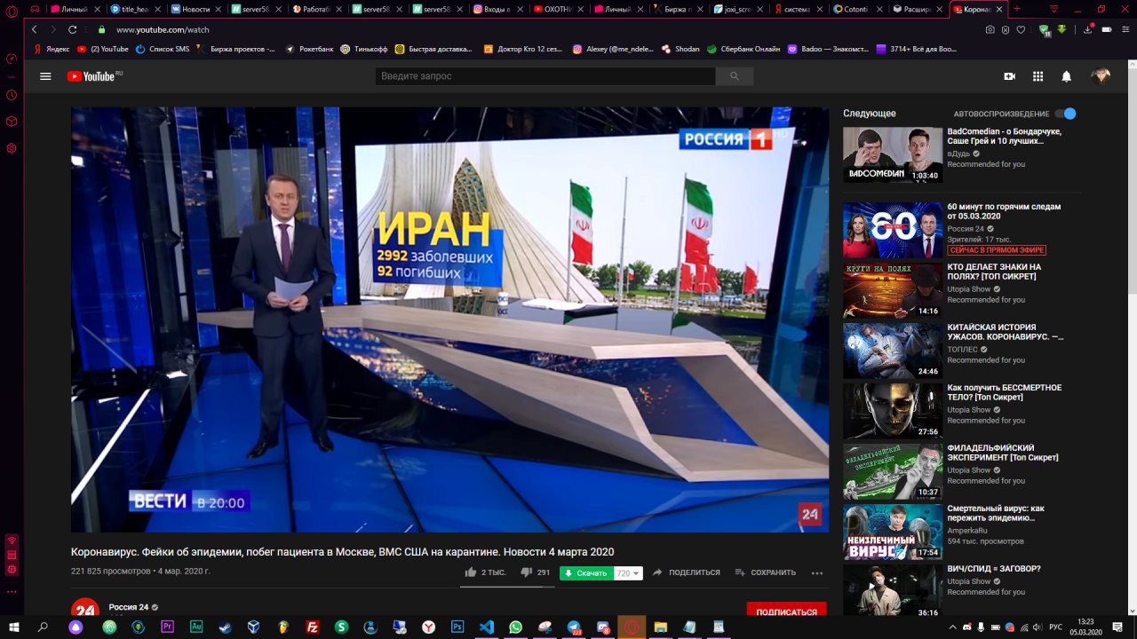Click the РУС language indicator
Viewport: 1137px width, 639px height.
tap(1056, 627)
